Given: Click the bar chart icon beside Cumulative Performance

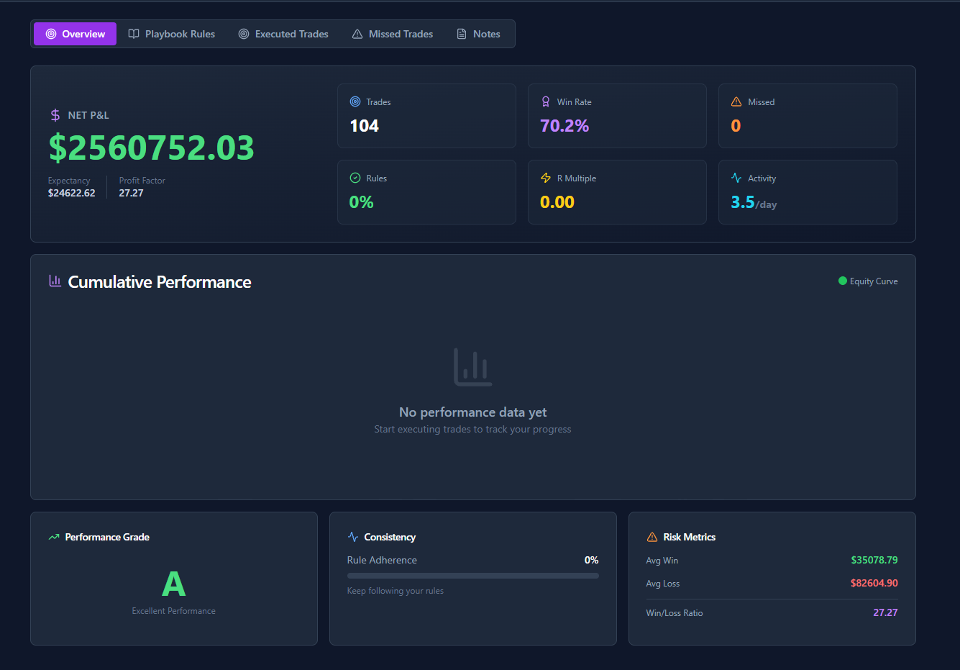Looking at the screenshot, I should click(55, 281).
